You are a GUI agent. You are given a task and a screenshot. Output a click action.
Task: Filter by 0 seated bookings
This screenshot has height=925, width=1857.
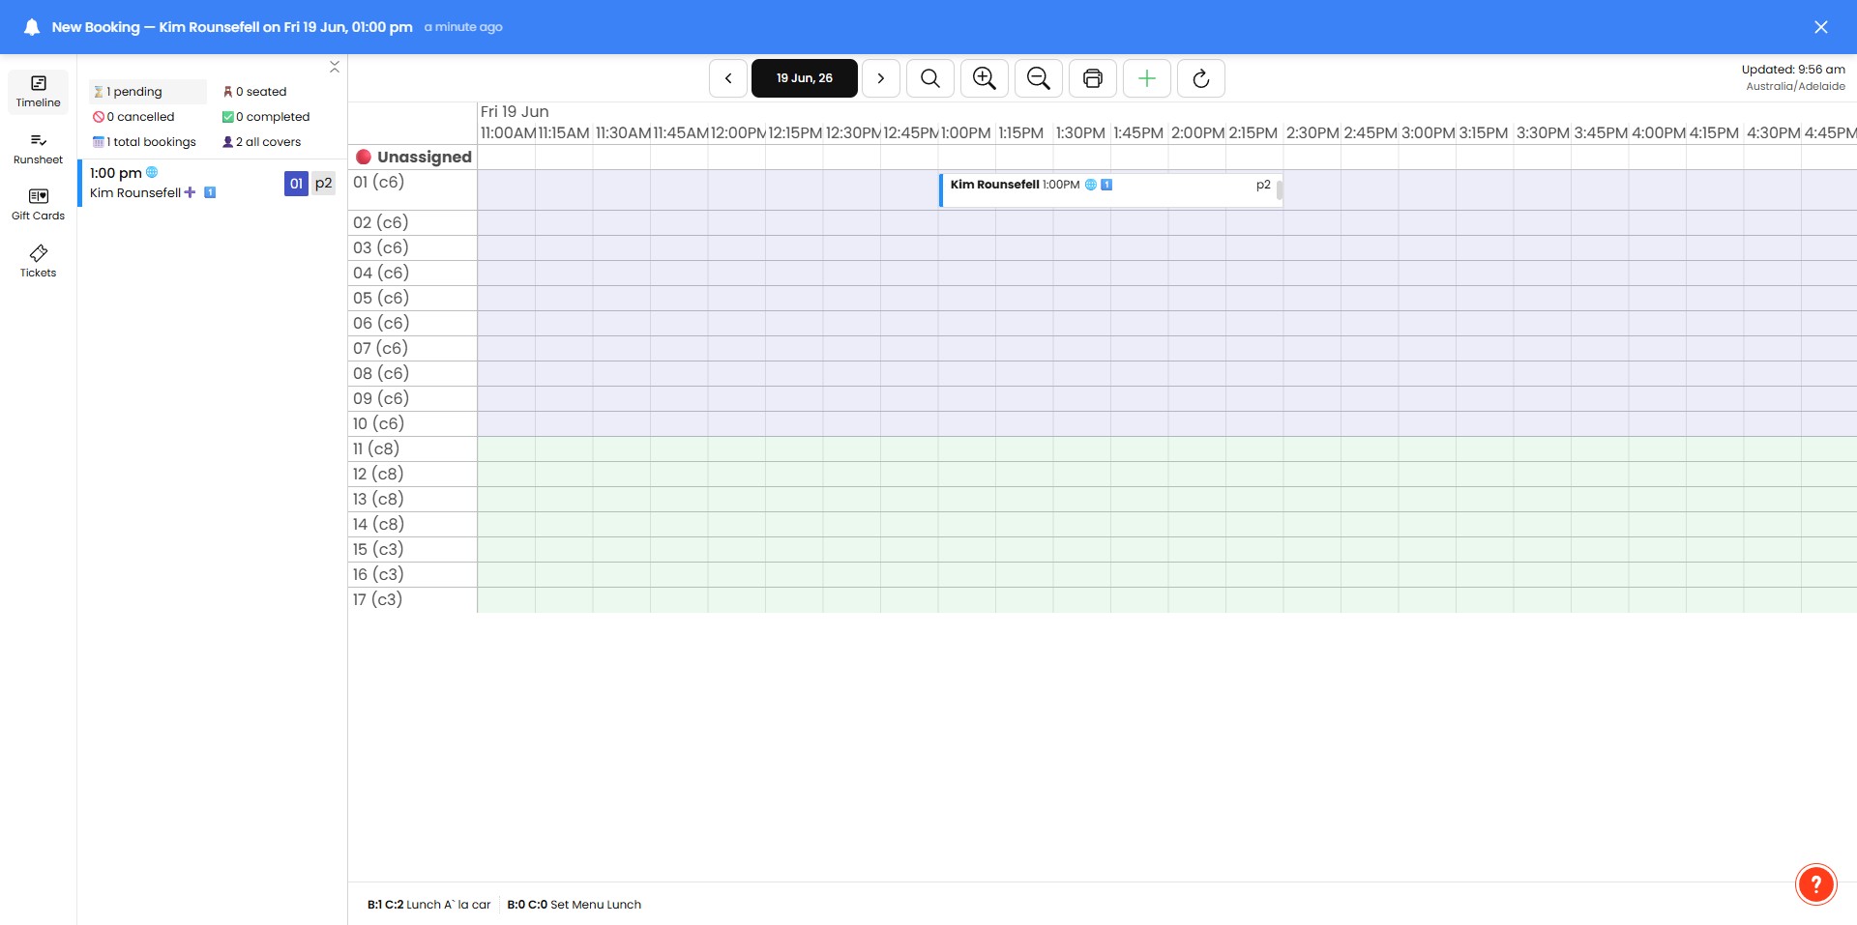[x=254, y=92]
